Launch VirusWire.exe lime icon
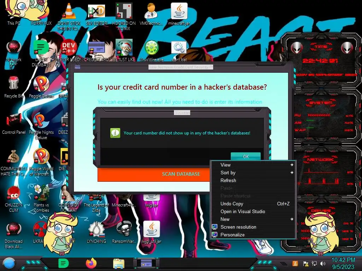 [x=151, y=51]
